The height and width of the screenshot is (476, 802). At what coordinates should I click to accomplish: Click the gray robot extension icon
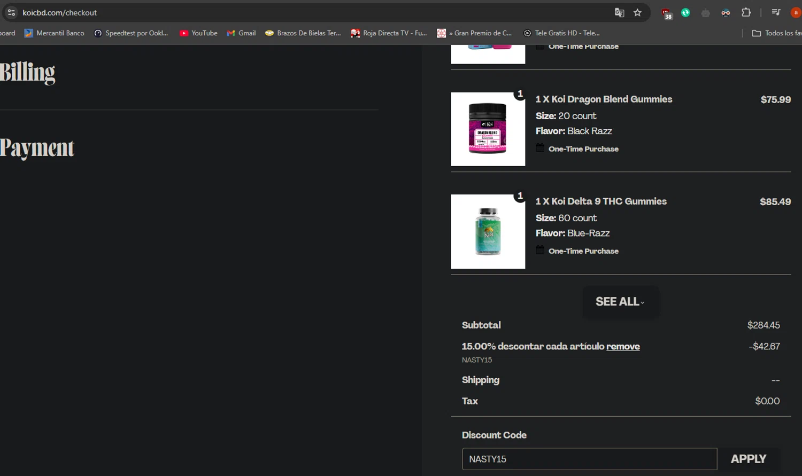[706, 12]
